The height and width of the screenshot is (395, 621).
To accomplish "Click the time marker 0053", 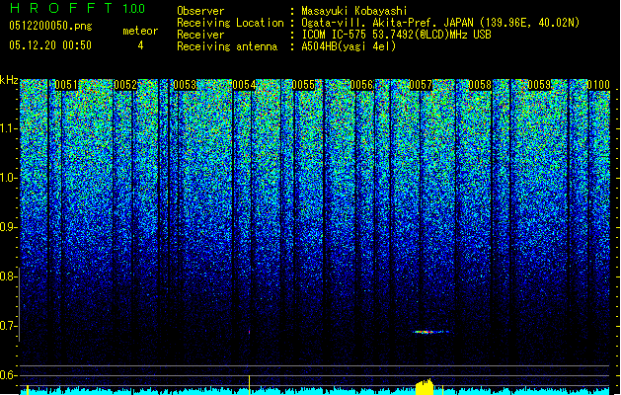I will [185, 85].
